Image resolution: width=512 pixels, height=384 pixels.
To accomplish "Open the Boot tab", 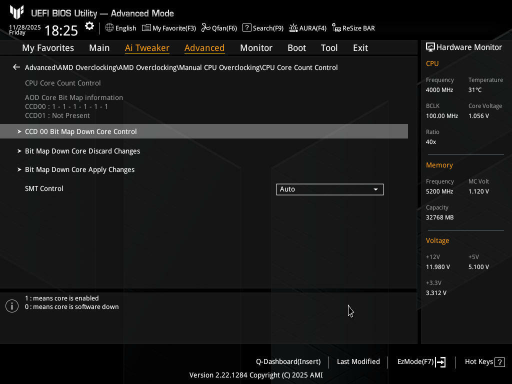I will coord(296,48).
